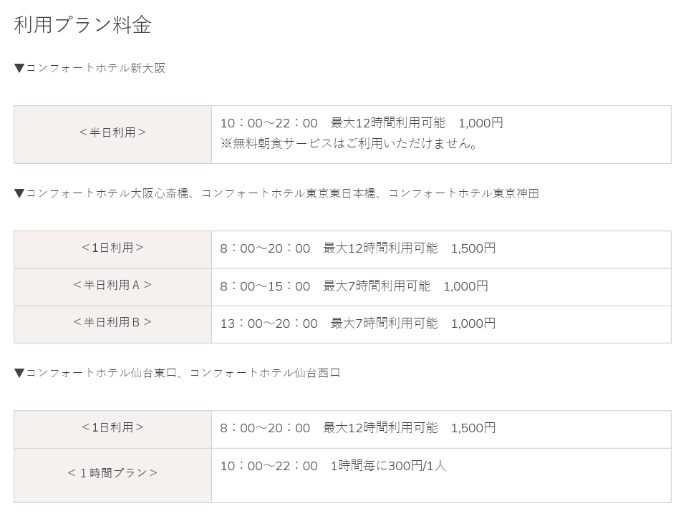Click the コンフォートホテル東京神田 text
686x511 pixels.
[464, 193]
